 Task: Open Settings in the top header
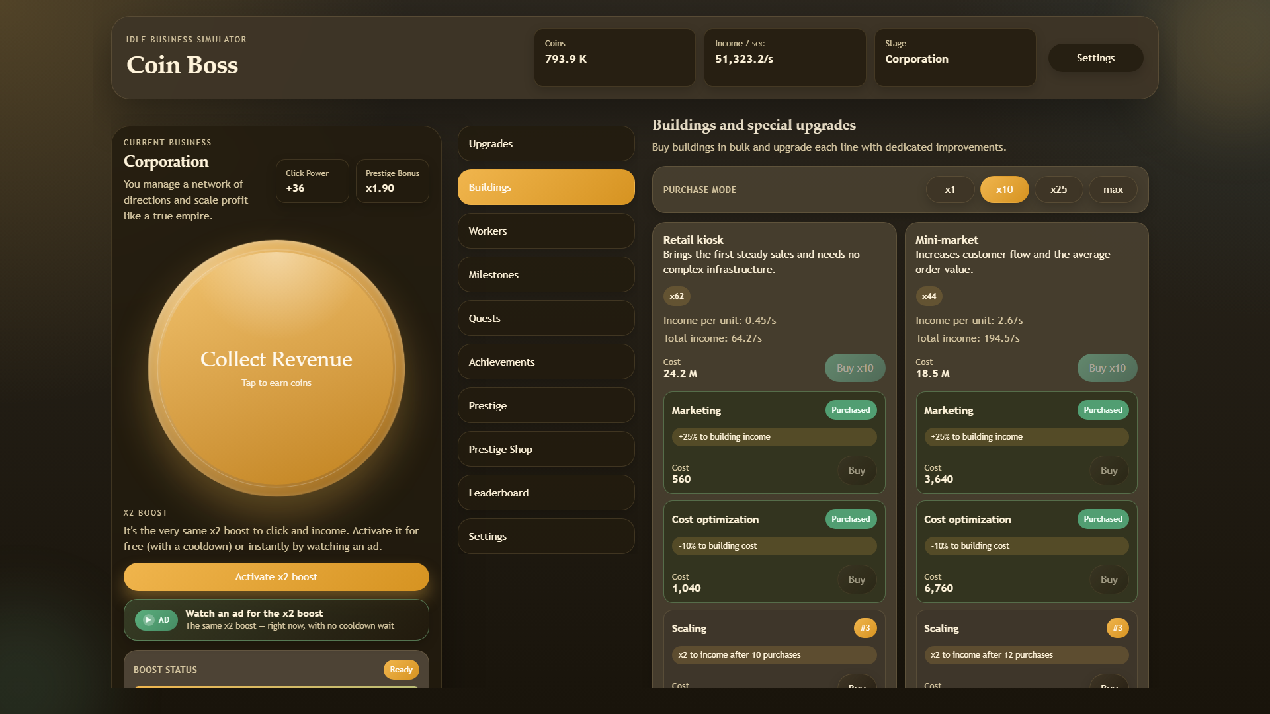pos(1095,58)
